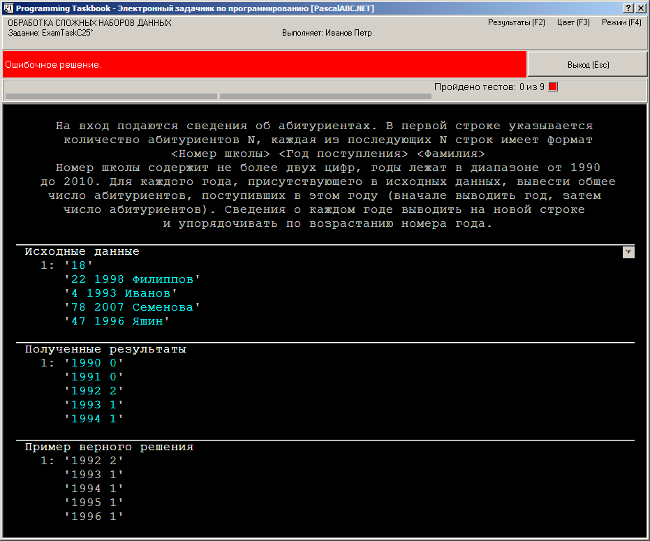The width and height of the screenshot is (650, 541).
Task: Switch Режим (F4) display mode
Action: click(x=621, y=22)
